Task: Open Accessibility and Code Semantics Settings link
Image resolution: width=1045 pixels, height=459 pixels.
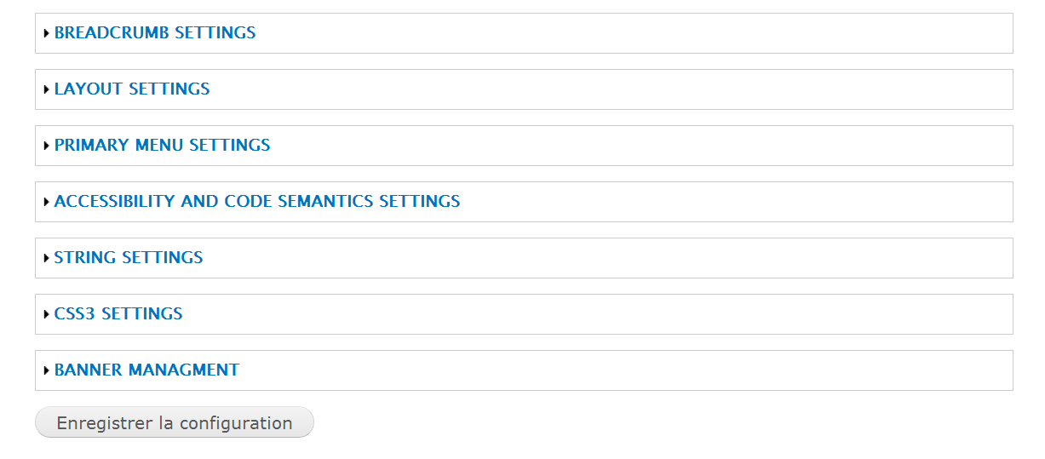Action: coord(257,202)
